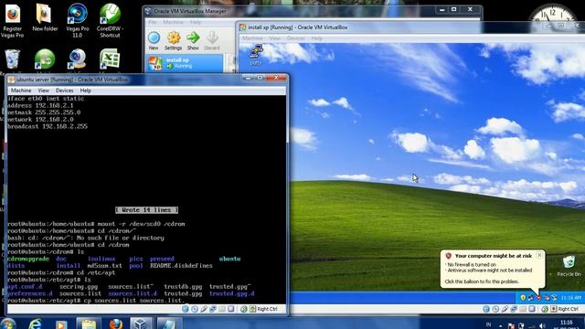Select the 'install xp' VM in the Manager list

coord(185,63)
